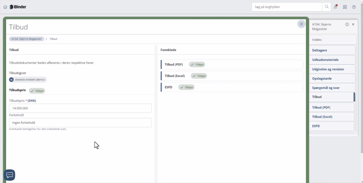Select Tilbud (Excel) sub-tab in side panel
The width and height of the screenshot is (363, 183).
332,117
